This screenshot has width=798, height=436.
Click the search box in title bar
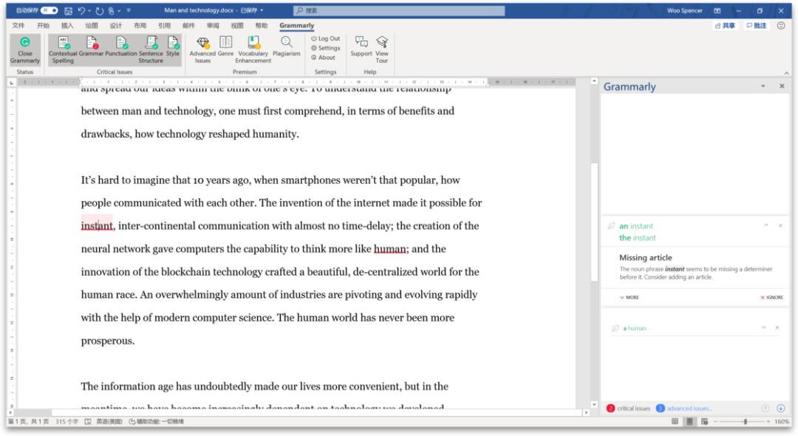[399, 11]
